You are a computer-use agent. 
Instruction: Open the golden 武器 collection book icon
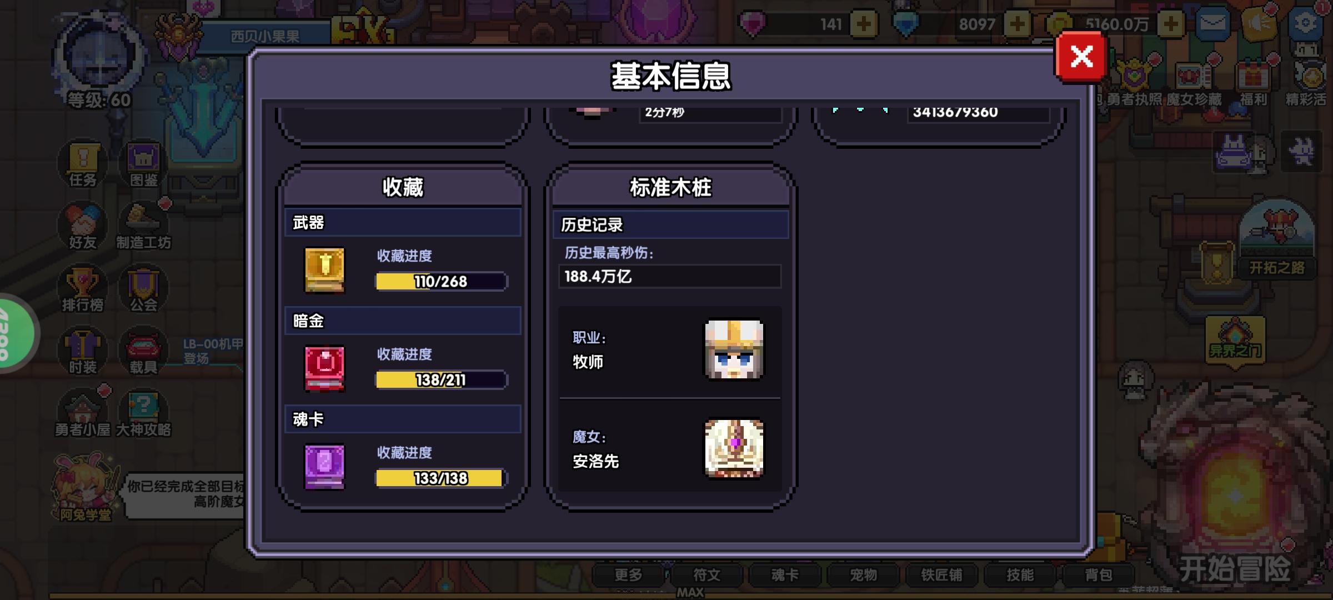tap(324, 270)
